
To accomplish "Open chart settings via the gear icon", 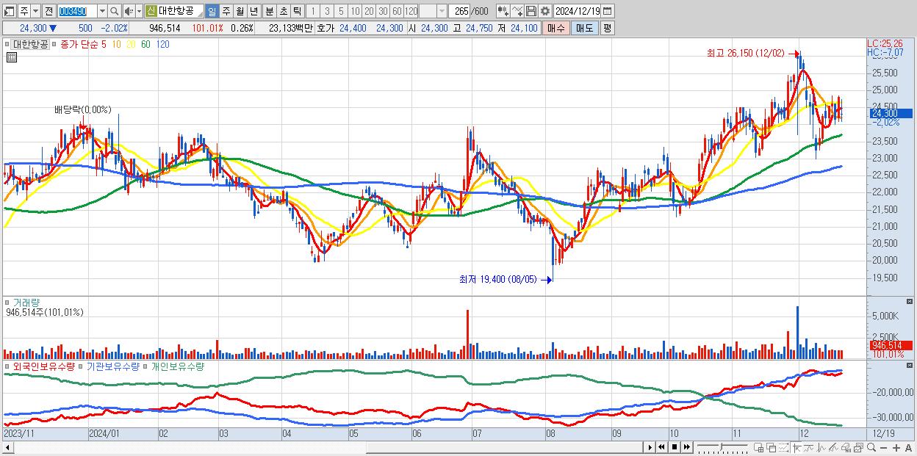I will 544,11.
